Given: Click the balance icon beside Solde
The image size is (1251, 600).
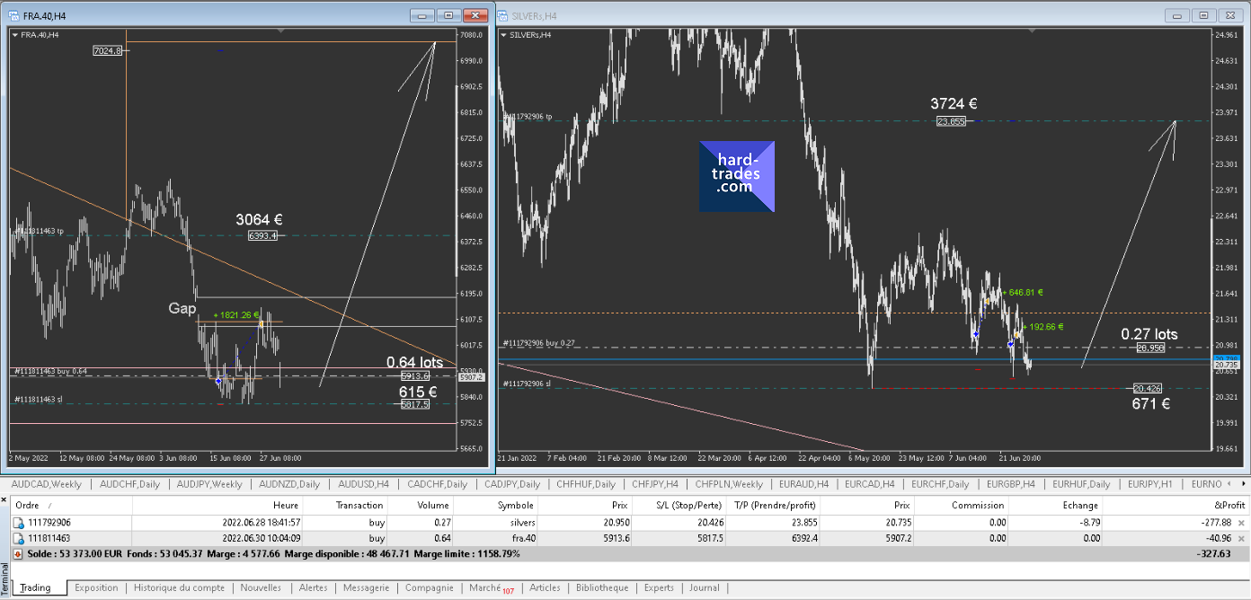Looking at the screenshot, I should point(18,554).
